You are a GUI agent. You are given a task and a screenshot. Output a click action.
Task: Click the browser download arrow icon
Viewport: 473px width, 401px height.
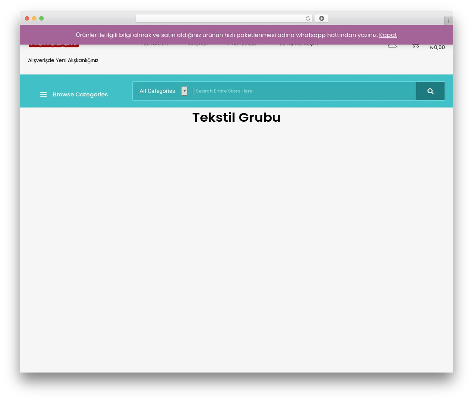[321, 18]
